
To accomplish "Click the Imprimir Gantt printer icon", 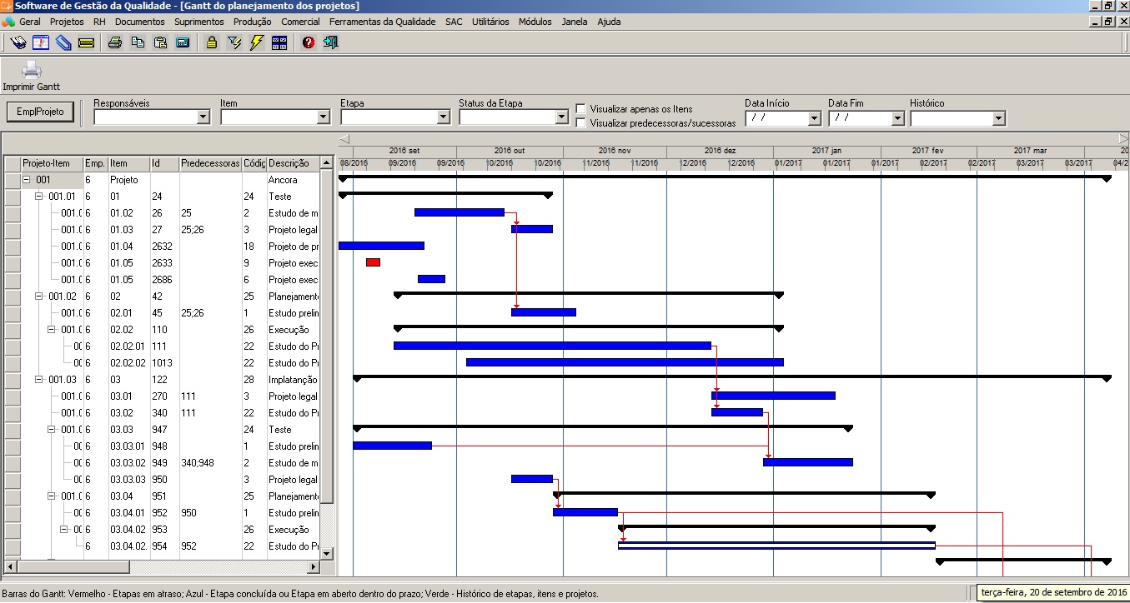I will (31, 71).
